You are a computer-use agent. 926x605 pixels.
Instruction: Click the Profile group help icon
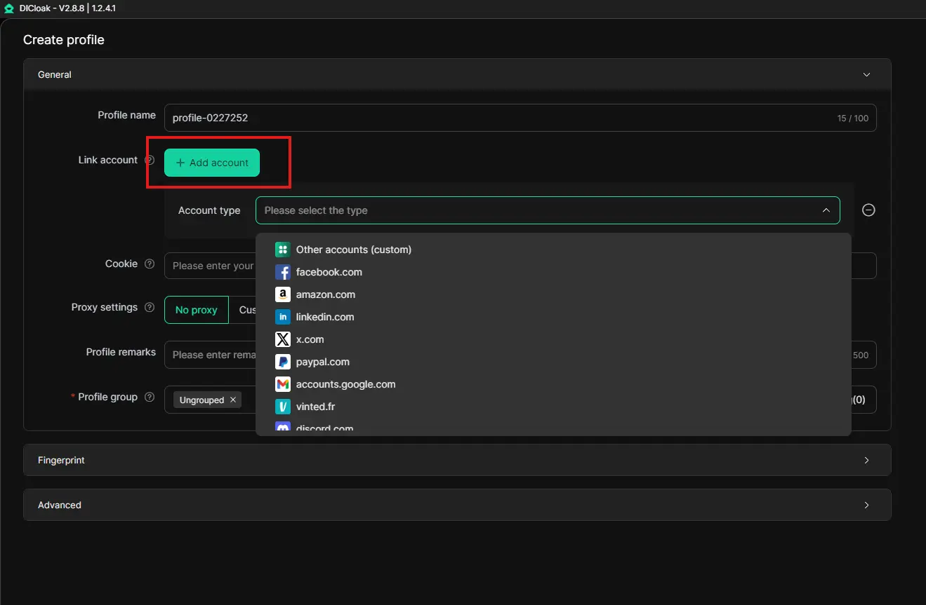(x=150, y=397)
